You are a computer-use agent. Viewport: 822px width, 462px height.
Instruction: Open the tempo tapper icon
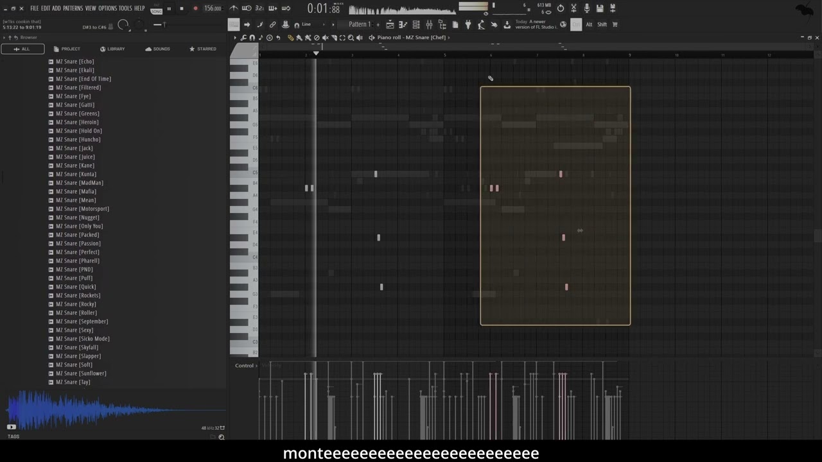click(480, 24)
